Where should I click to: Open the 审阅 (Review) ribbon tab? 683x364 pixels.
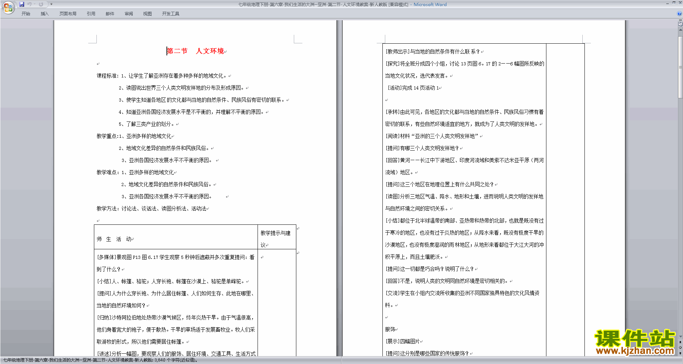129,14
